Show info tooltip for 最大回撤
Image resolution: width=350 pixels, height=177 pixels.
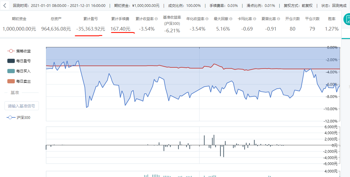coord(231,19)
